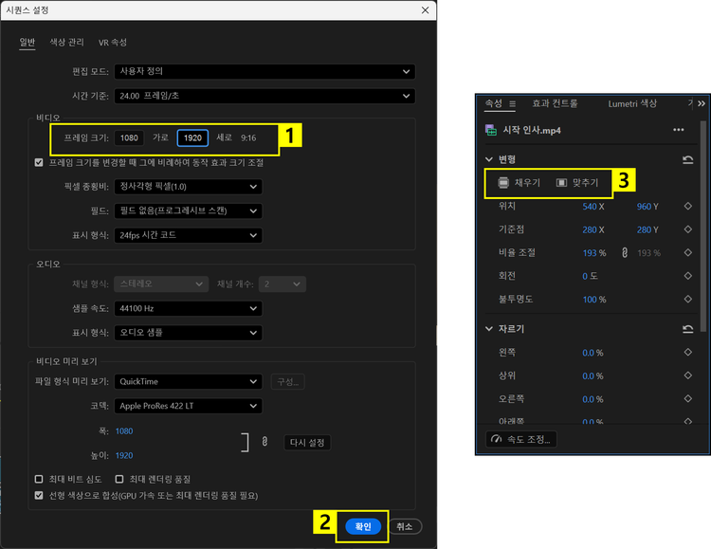Click the 취소 button
The image size is (711, 549).
[405, 526]
